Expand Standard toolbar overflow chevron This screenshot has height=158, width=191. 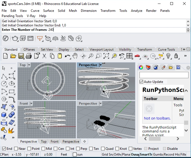185,56
